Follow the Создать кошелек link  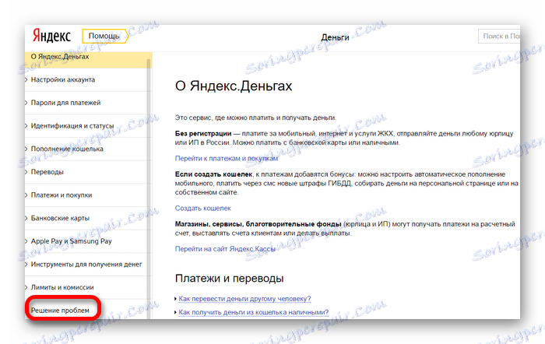pyautogui.click(x=202, y=208)
